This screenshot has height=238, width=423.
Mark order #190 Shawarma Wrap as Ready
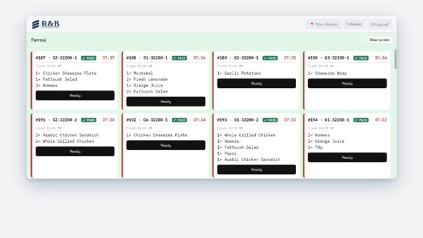[347, 83]
